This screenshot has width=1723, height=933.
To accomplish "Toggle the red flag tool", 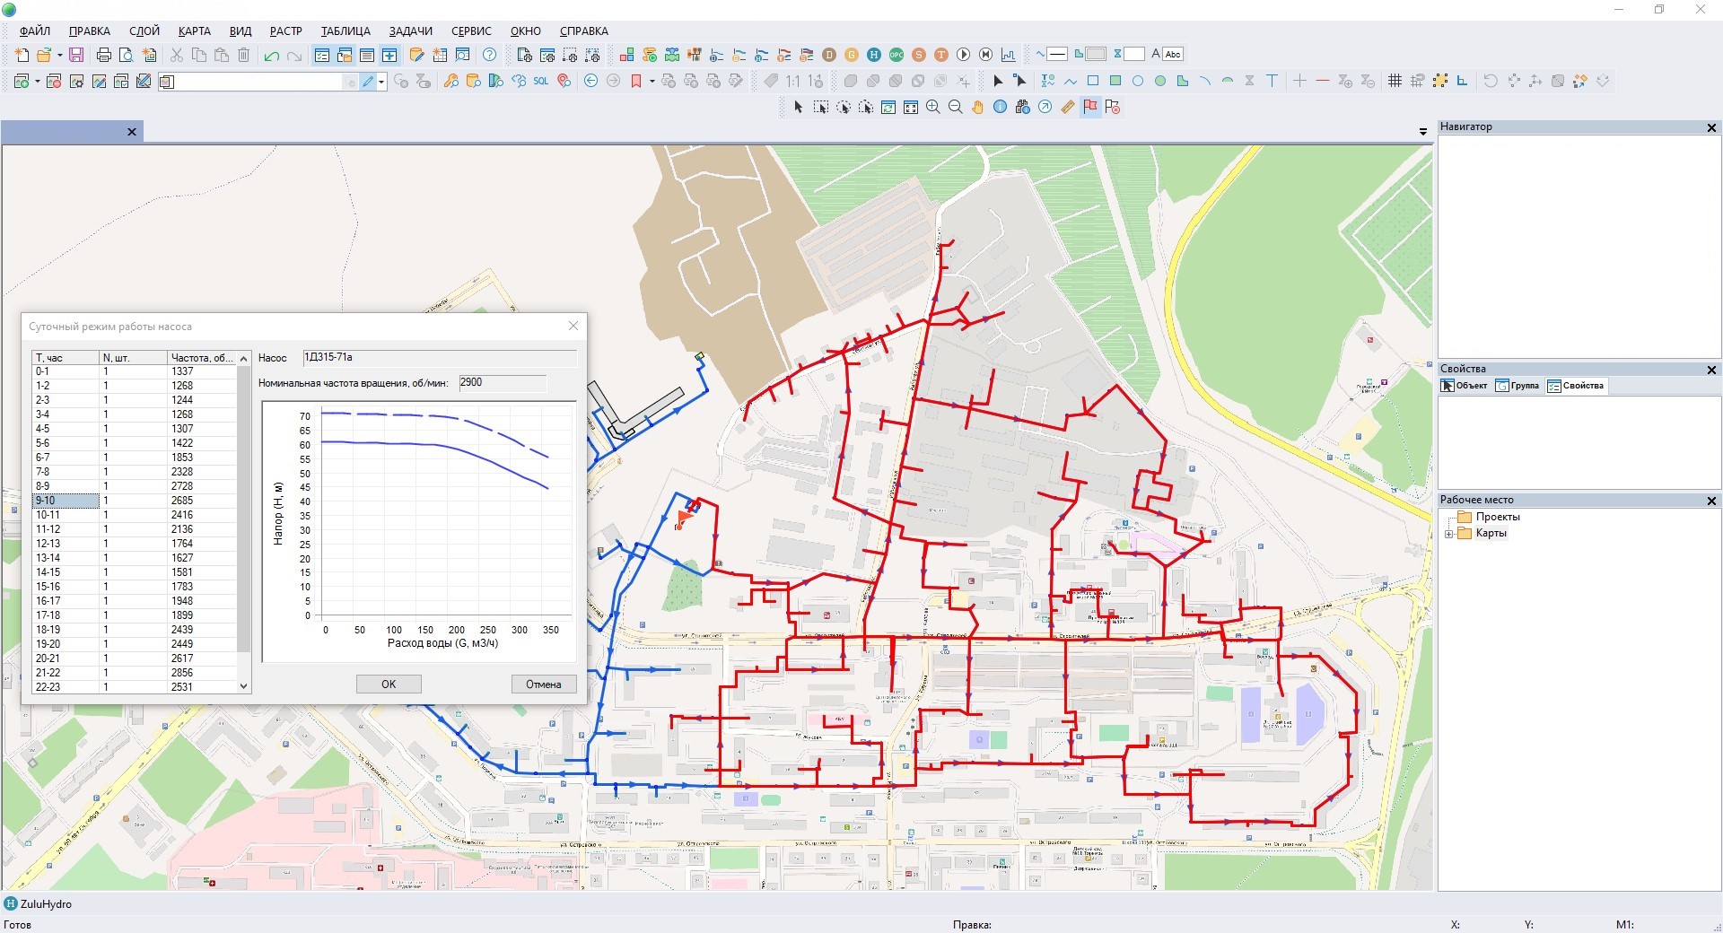I will (x=1090, y=108).
